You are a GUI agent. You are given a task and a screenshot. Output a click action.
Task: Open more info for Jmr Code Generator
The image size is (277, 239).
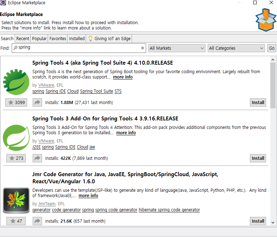pos(88,196)
